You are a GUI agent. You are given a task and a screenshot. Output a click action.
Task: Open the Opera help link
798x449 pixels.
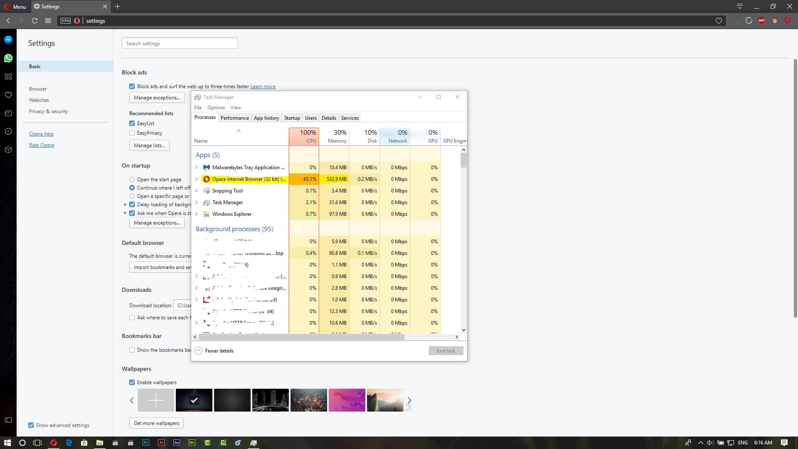point(41,134)
